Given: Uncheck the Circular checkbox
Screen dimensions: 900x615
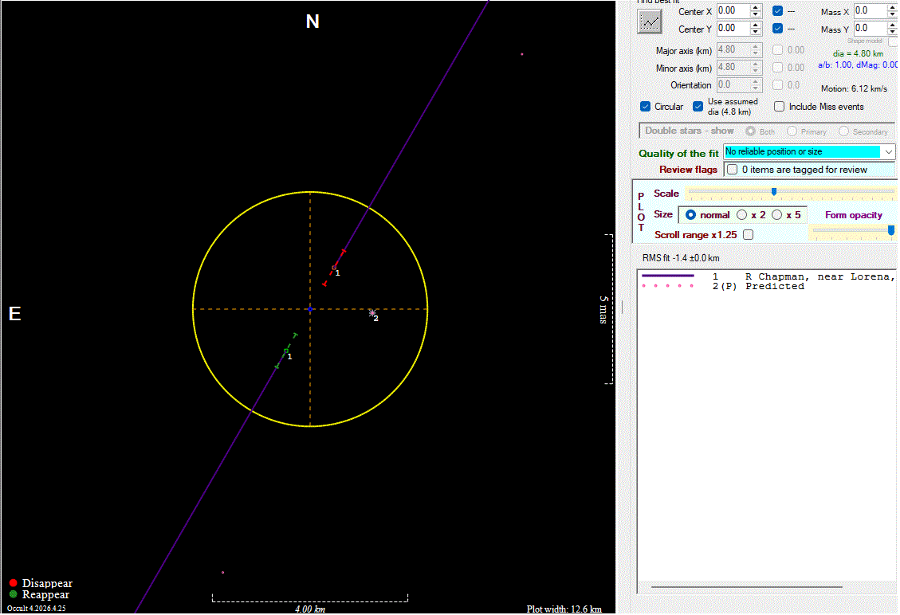Looking at the screenshot, I should tap(645, 107).
